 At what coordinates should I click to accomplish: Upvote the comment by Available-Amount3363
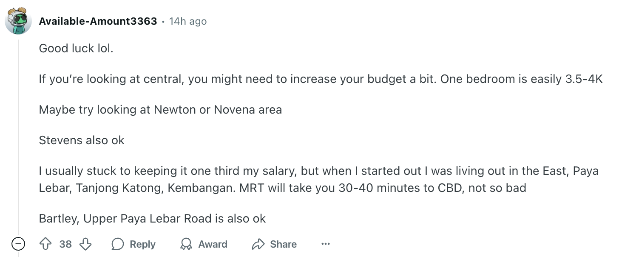(45, 244)
